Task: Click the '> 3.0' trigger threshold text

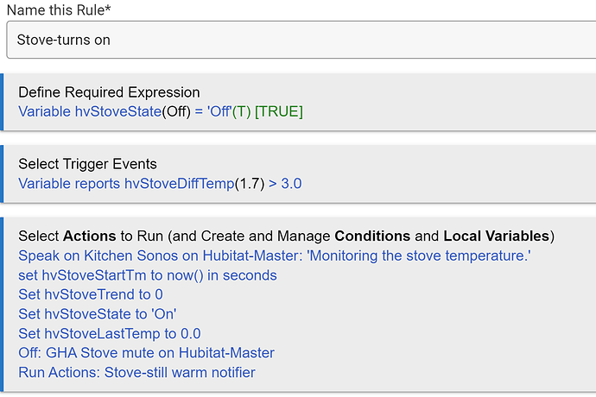Action: coord(285,183)
